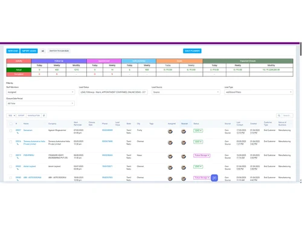302x226 pixels.
Task: Sort the table by Next Reminder column
Action: tap(78, 124)
